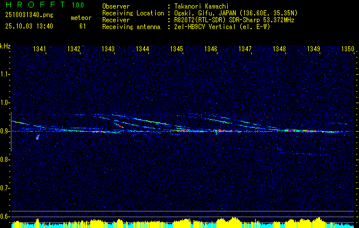Screen dimensions: 359x228
Task: Click the 1344 time axis marker
Action: click(x=143, y=48)
